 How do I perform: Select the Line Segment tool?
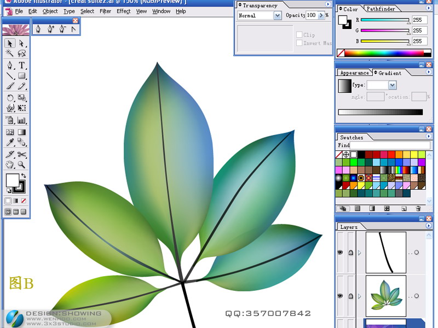(10, 75)
